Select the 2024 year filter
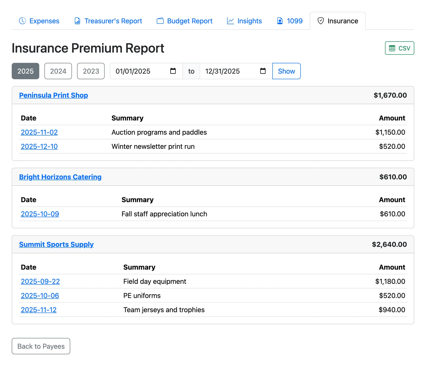This screenshot has width=426, height=366. (58, 71)
